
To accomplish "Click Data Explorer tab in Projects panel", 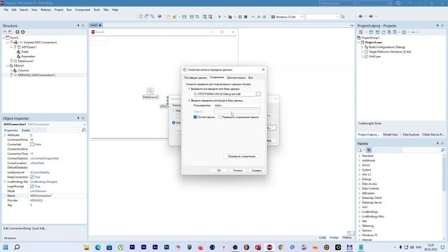I will pyautogui.click(x=411, y=134).
